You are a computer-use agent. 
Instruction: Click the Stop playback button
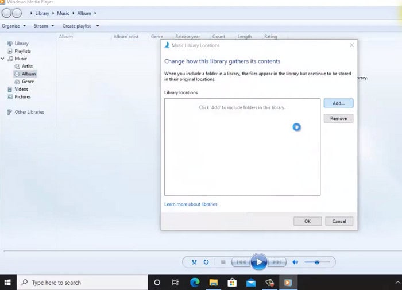coord(223,262)
